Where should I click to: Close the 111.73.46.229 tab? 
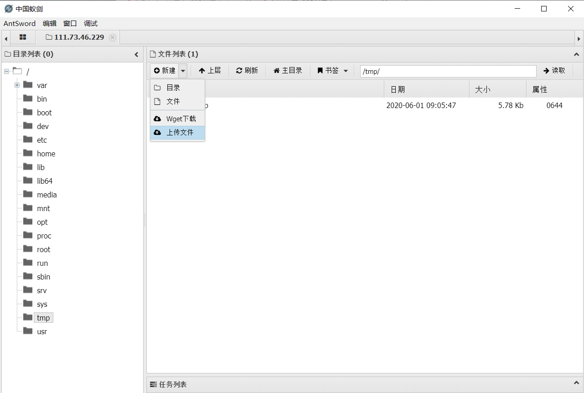pyautogui.click(x=113, y=37)
